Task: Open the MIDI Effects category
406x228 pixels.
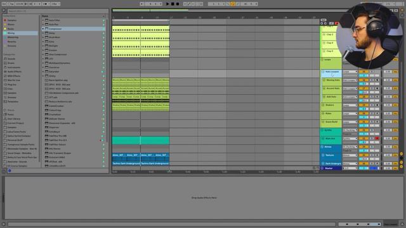Action: pyautogui.click(x=14, y=76)
